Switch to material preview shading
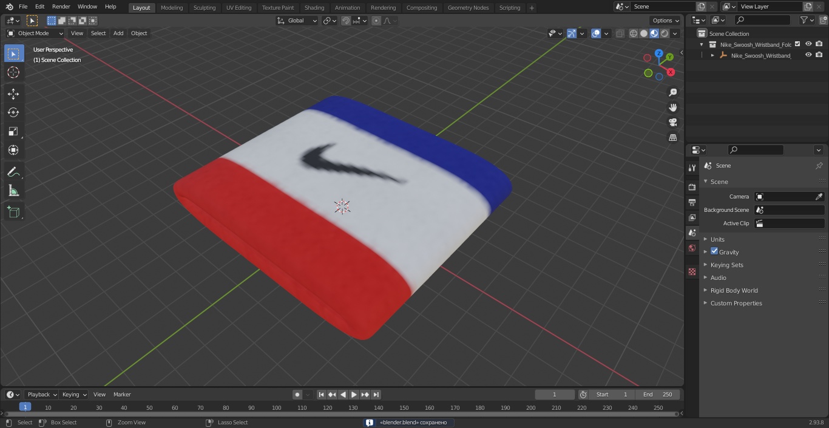Image resolution: width=829 pixels, height=428 pixels. (x=654, y=33)
